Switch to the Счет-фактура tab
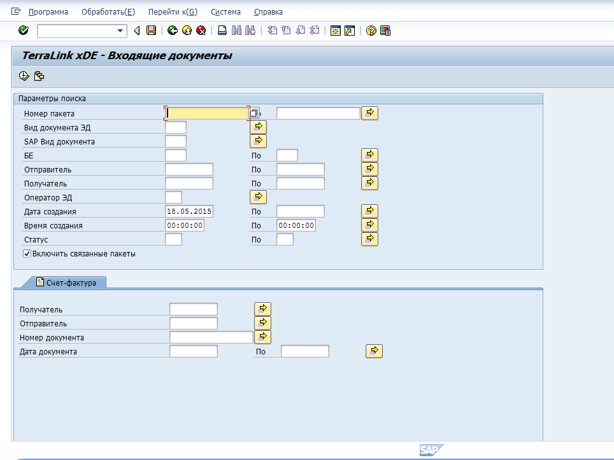Image resolution: width=614 pixels, height=460 pixels. click(66, 282)
